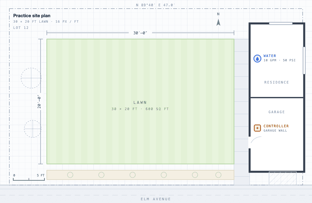The image size is (312, 203).
Task: Select the lower dashed tree circle
Action: tap(33, 129)
